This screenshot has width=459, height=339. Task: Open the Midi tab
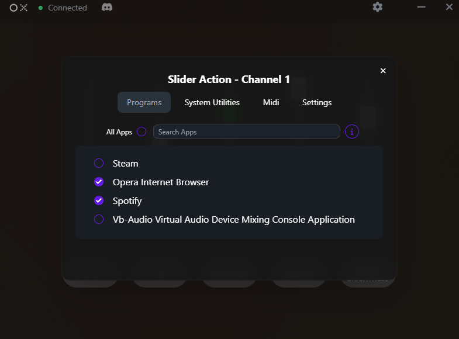(x=271, y=102)
